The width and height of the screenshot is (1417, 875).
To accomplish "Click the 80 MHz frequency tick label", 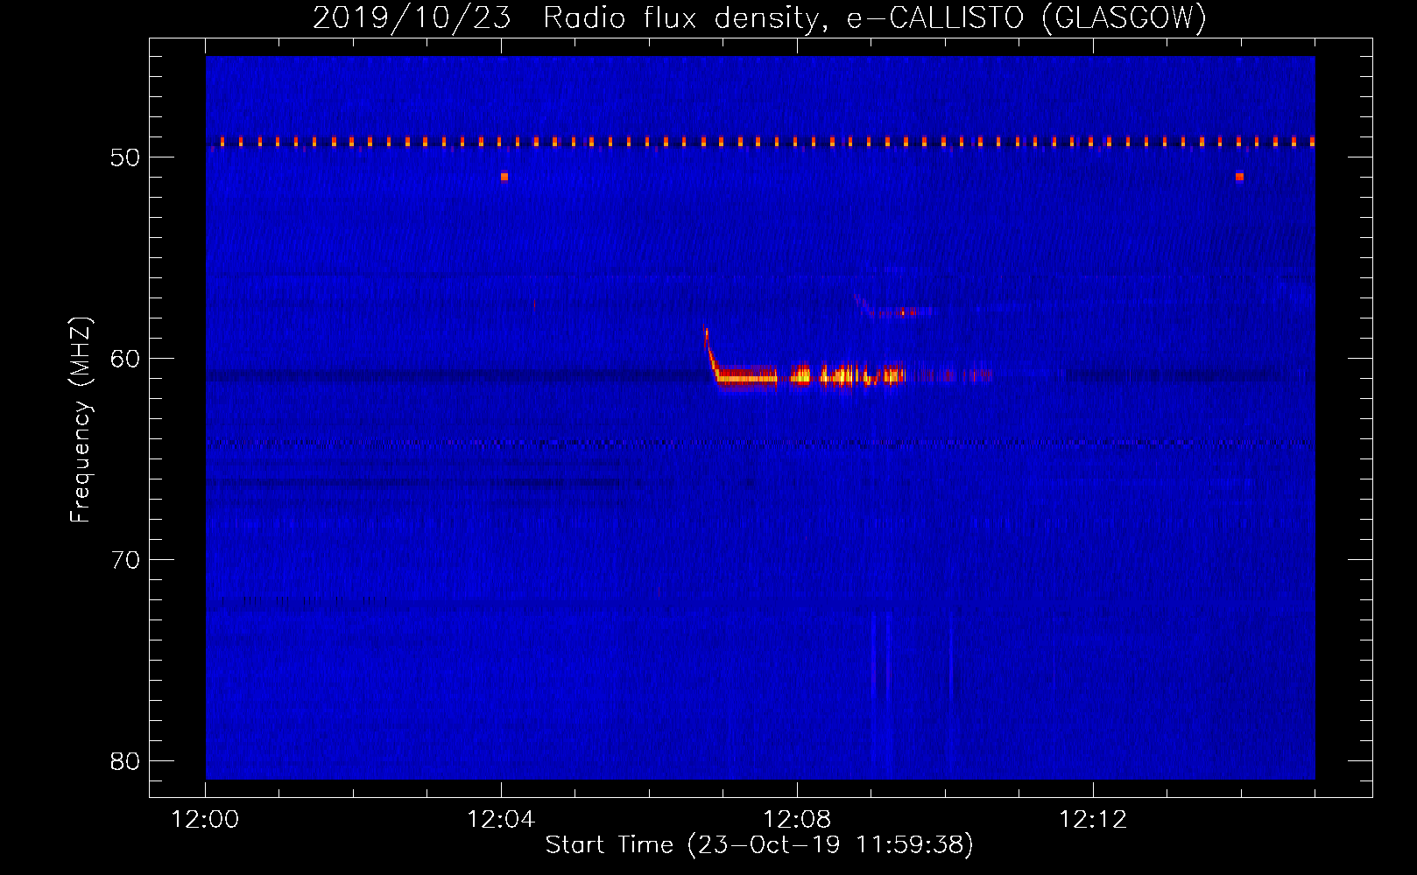I will [125, 761].
